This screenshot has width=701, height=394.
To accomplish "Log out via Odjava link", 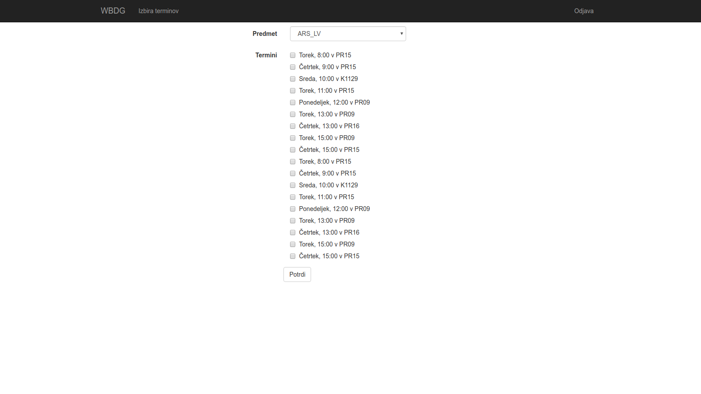I will click(584, 11).
